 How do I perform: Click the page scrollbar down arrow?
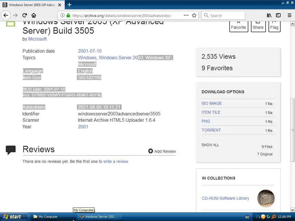pos(293,210)
